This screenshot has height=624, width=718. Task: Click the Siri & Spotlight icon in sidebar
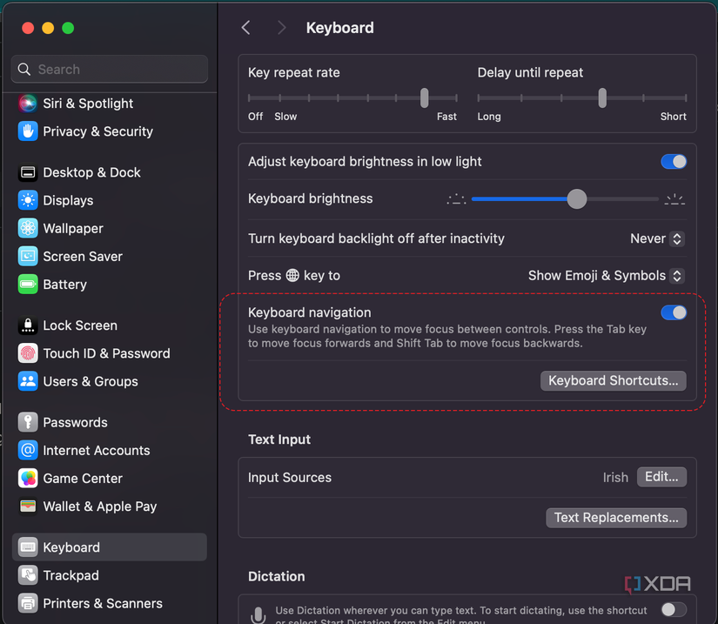tap(28, 104)
